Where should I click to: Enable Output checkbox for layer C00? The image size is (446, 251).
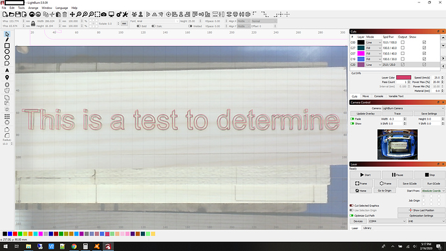click(x=403, y=43)
